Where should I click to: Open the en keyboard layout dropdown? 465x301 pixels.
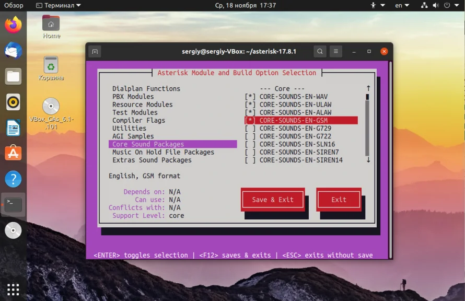402,5
